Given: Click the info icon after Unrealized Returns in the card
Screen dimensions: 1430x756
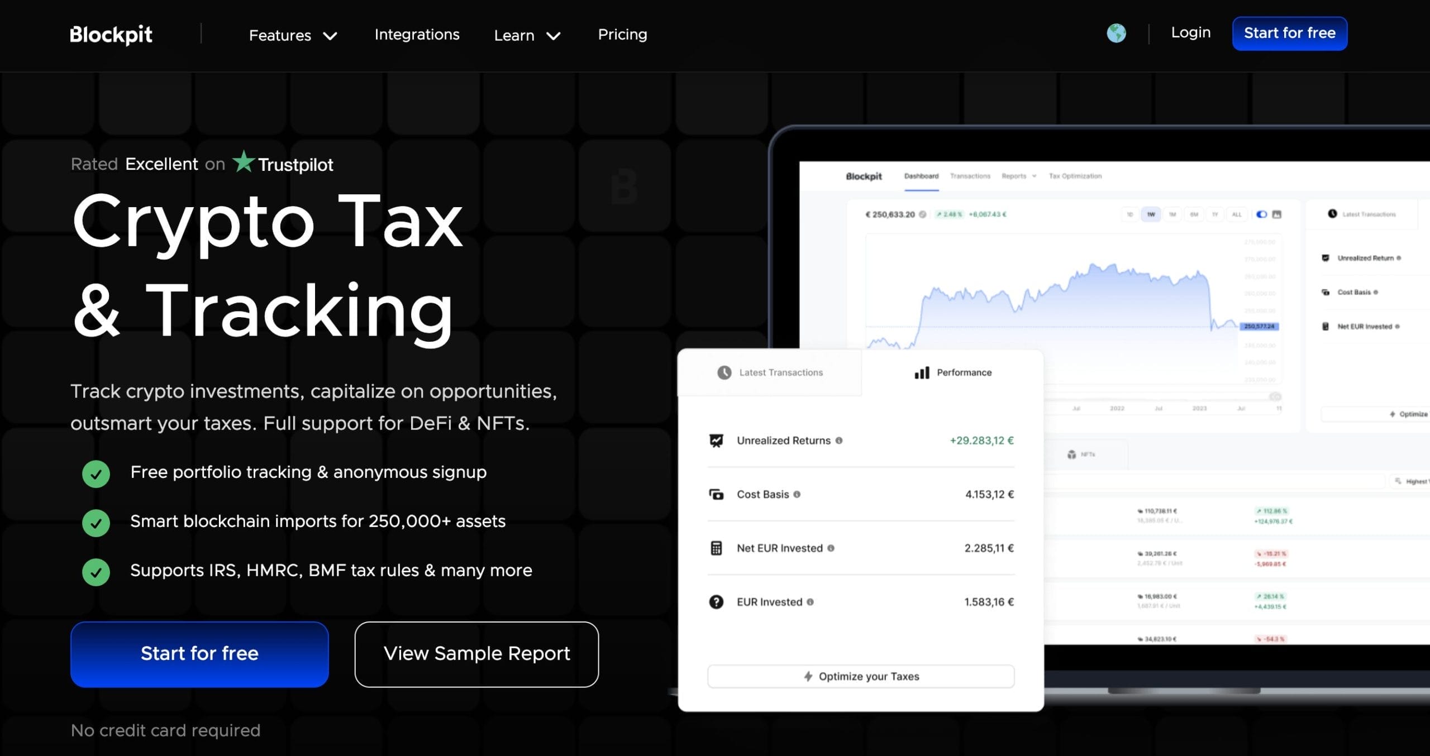Looking at the screenshot, I should [x=839, y=441].
